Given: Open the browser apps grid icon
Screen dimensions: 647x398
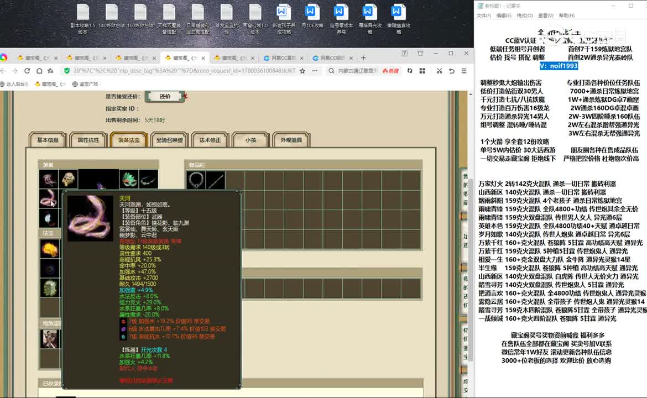Looking at the screenshot, I should tap(422, 71).
